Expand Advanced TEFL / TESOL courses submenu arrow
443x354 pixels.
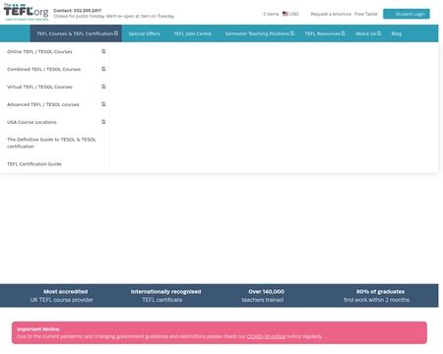point(103,104)
